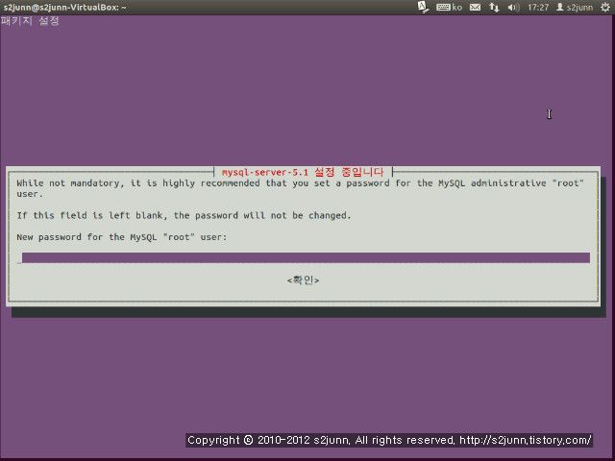
Task: Click the '패키지 설정' heading text
Action: (x=30, y=20)
